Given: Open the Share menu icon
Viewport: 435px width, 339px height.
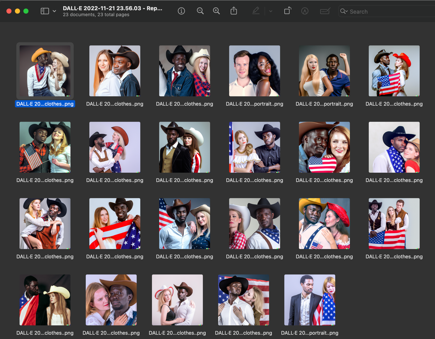Looking at the screenshot, I should (233, 11).
